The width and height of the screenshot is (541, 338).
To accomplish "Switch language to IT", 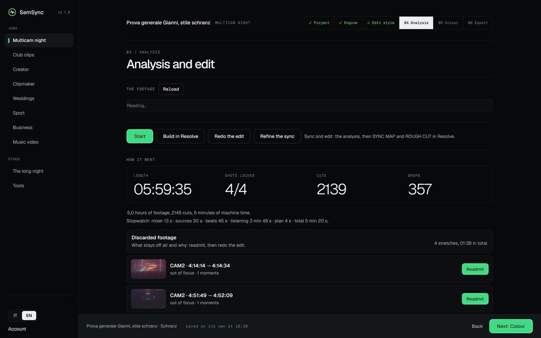I will point(15,316).
